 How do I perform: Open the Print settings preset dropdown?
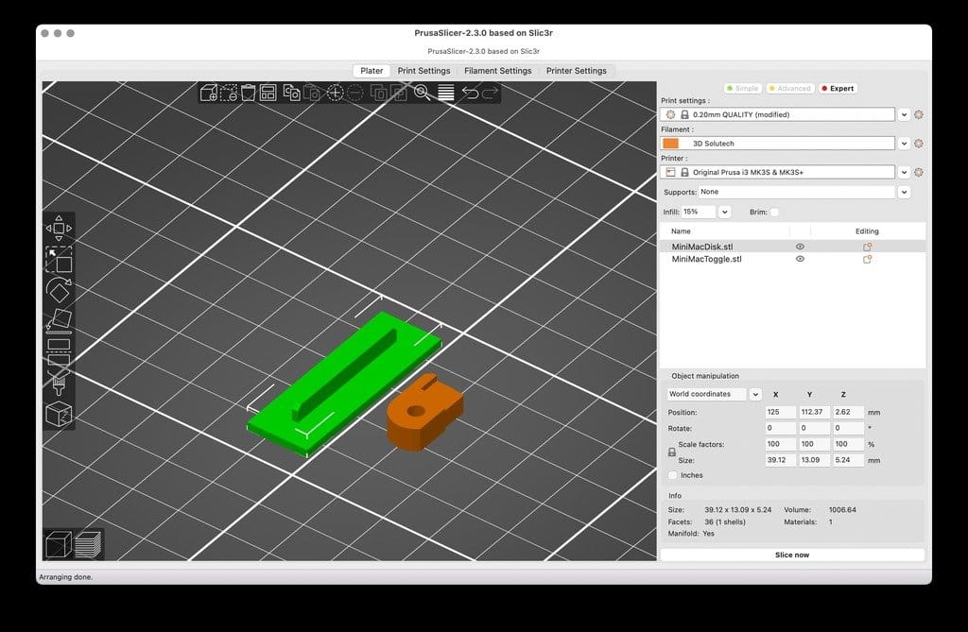[x=904, y=115]
